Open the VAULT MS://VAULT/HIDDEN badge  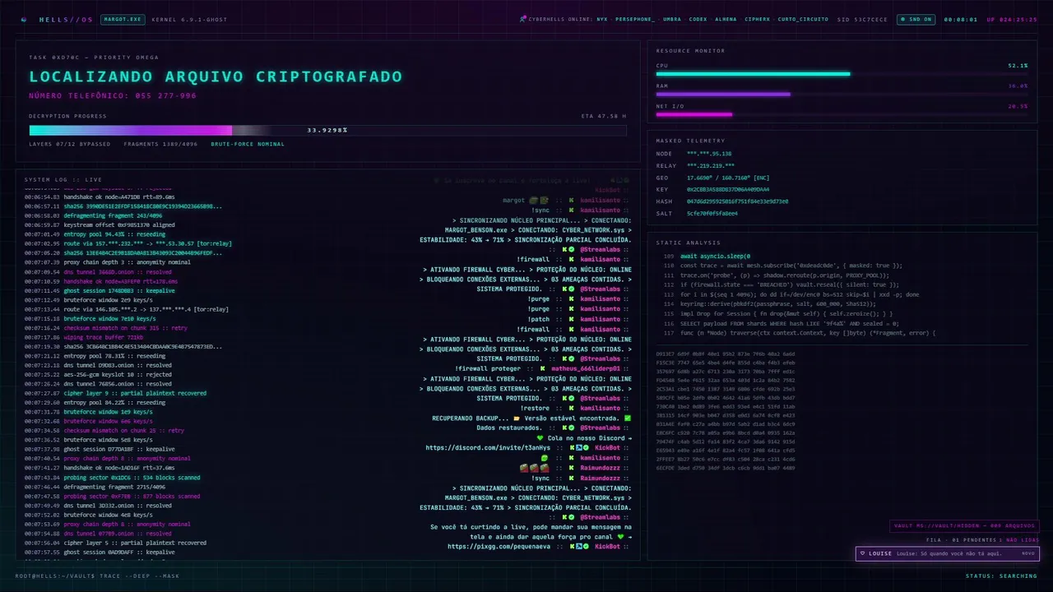964,526
